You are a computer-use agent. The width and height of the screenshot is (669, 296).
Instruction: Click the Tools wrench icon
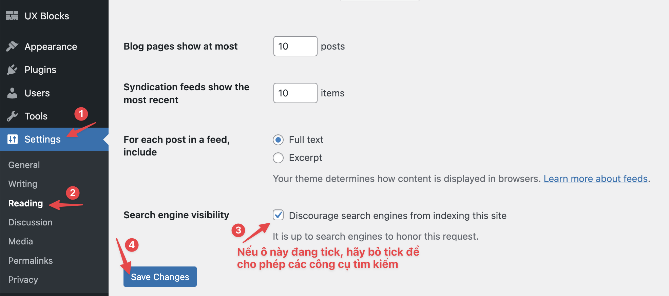point(12,116)
